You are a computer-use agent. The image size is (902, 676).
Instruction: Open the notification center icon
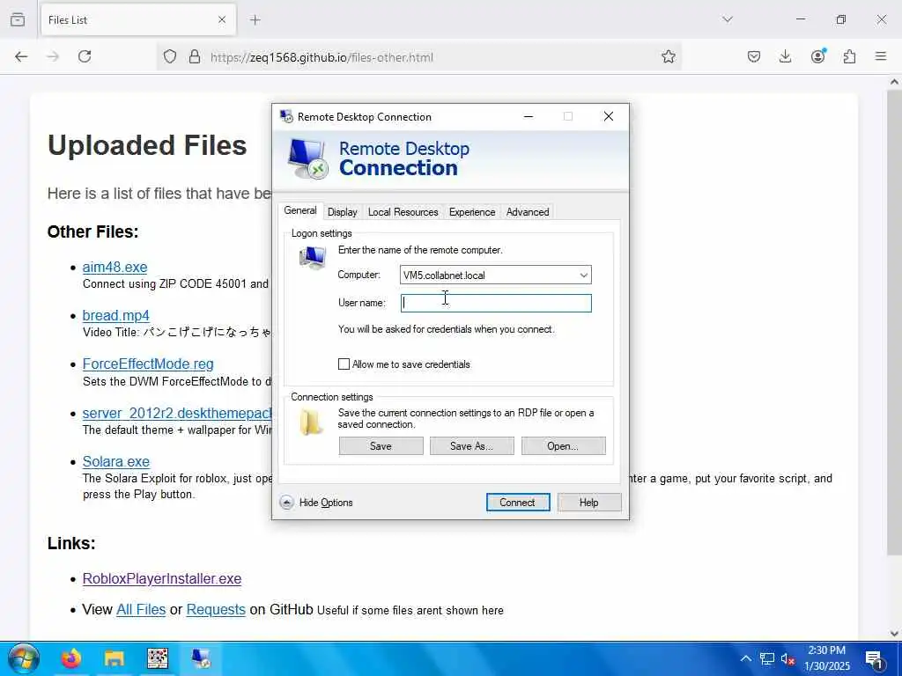(x=875, y=658)
